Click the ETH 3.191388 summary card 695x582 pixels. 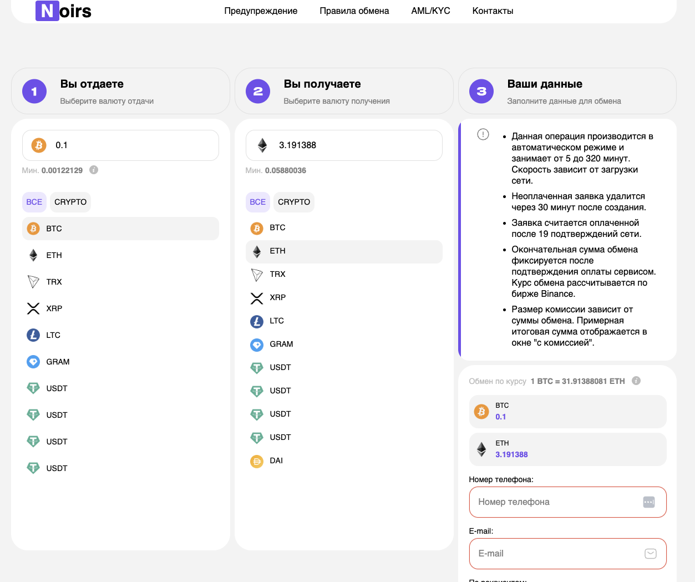(567, 449)
